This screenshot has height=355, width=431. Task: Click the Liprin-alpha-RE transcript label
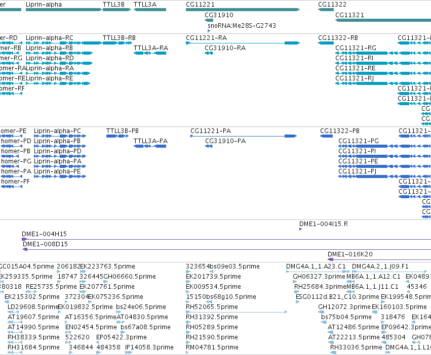tap(50, 78)
